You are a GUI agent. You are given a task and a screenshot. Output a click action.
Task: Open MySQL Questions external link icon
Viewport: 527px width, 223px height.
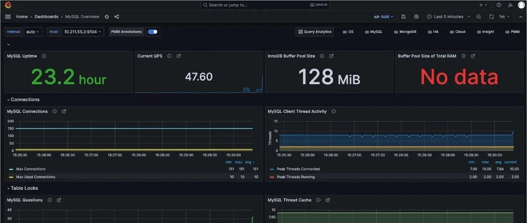(x=59, y=200)
